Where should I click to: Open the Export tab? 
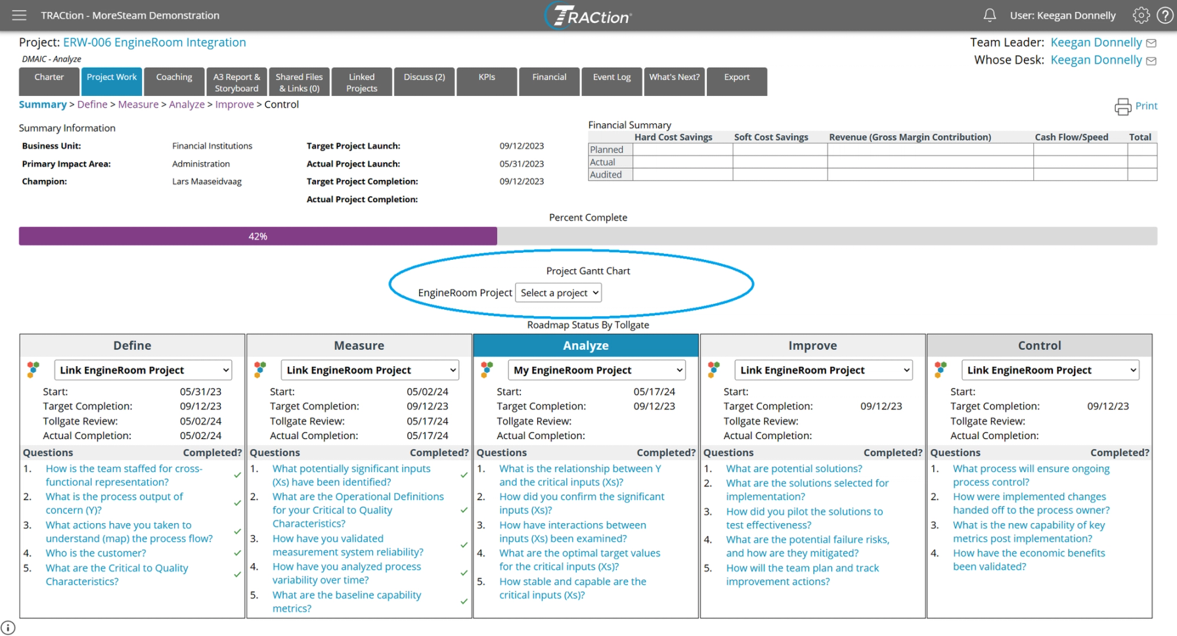pyautogui.click(x=737, y=82)
